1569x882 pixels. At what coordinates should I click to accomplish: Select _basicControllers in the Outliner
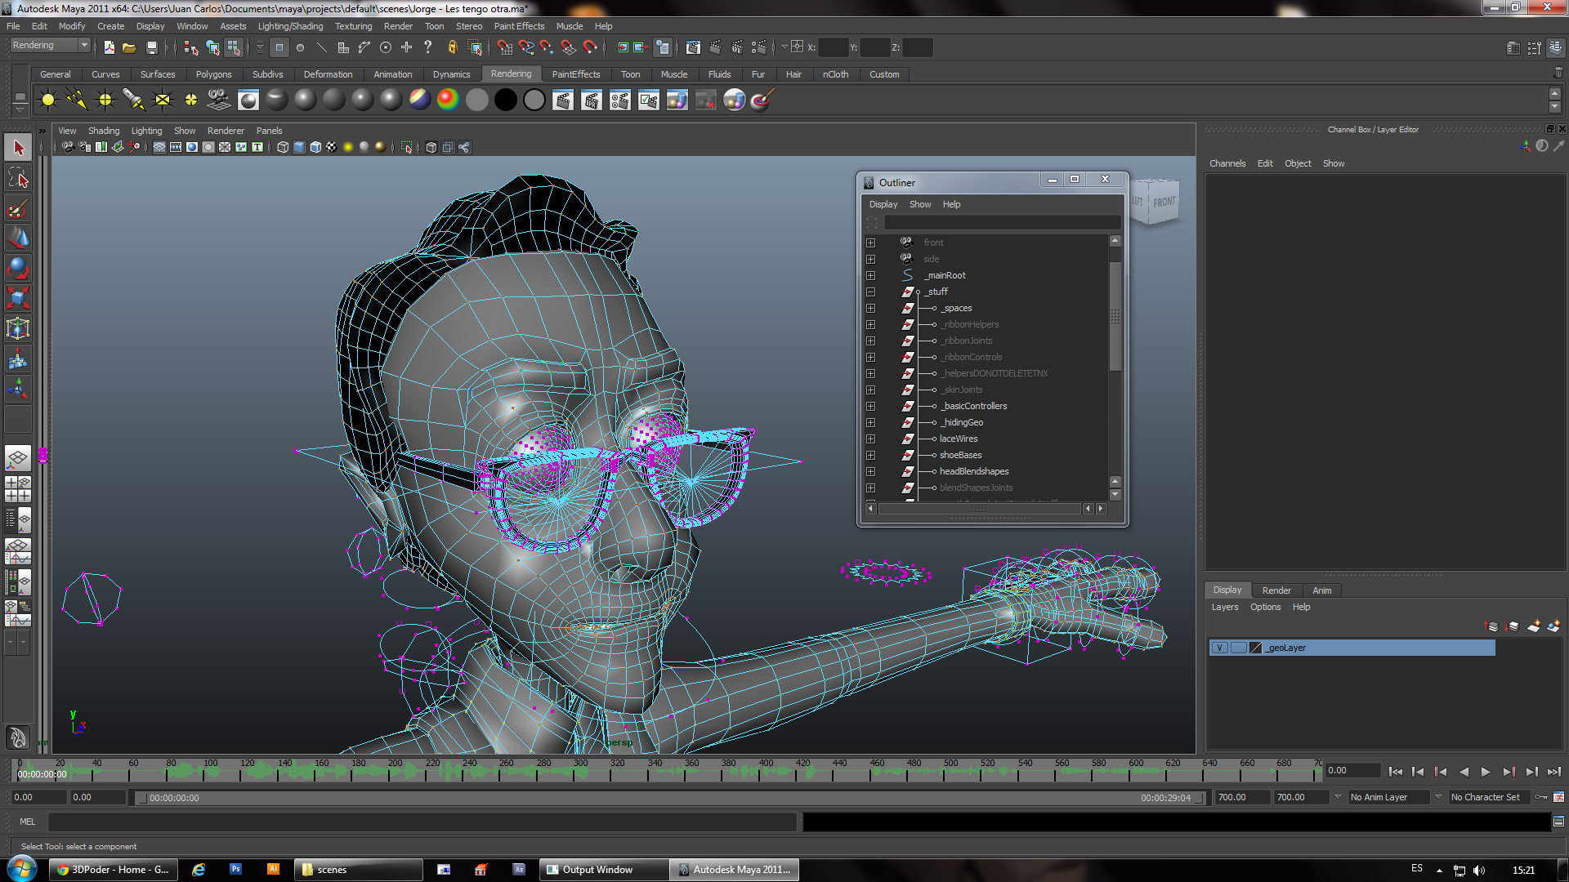point(974,406)
